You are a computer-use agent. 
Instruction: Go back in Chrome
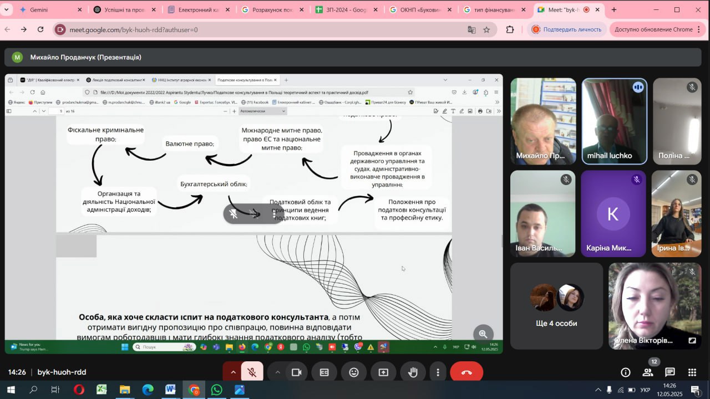tap(7, 29)
